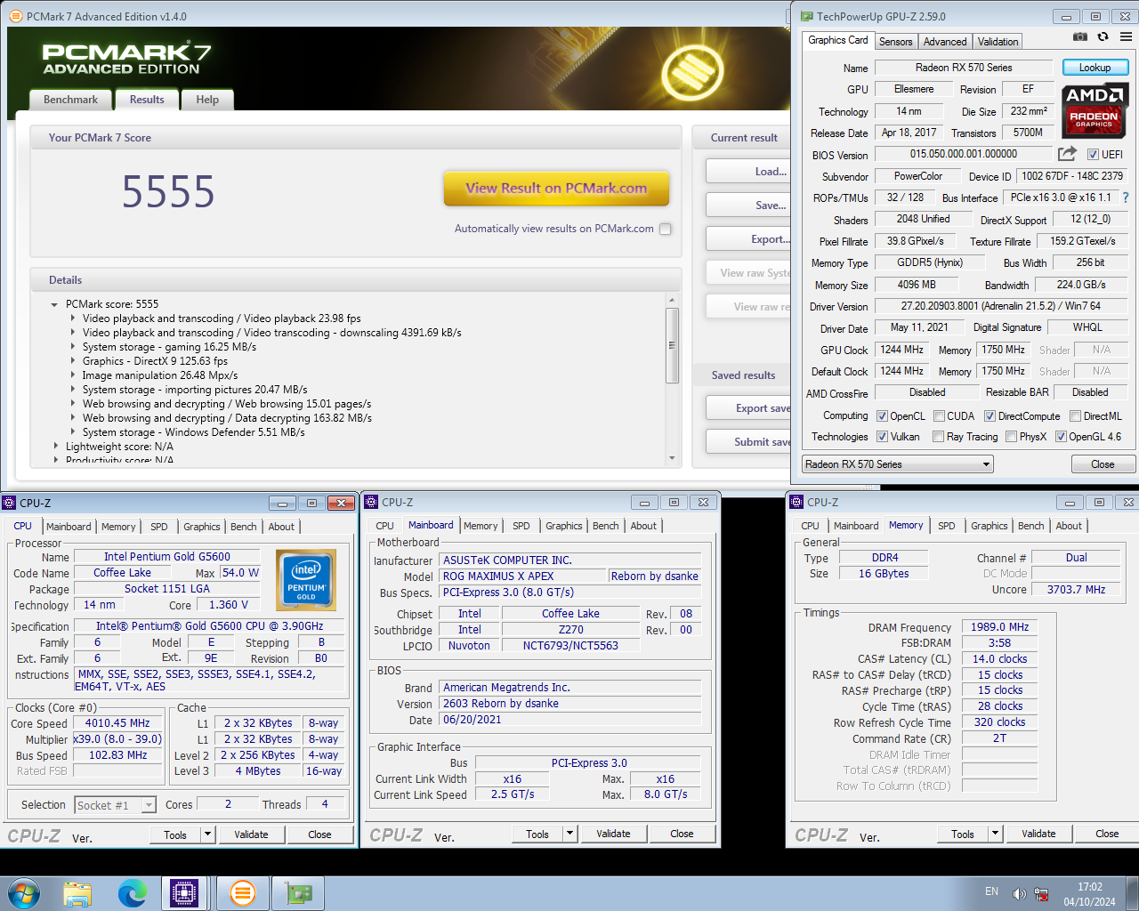This screenshot has width=1139, height=911.
Task: Expand the System storage - gaming entry
Action: click(73, 347)
